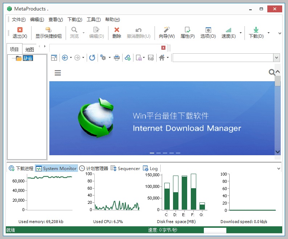Open the 帮助(H) menu
288x239 pixels.
pyautogui.click(x=112, y=20)
